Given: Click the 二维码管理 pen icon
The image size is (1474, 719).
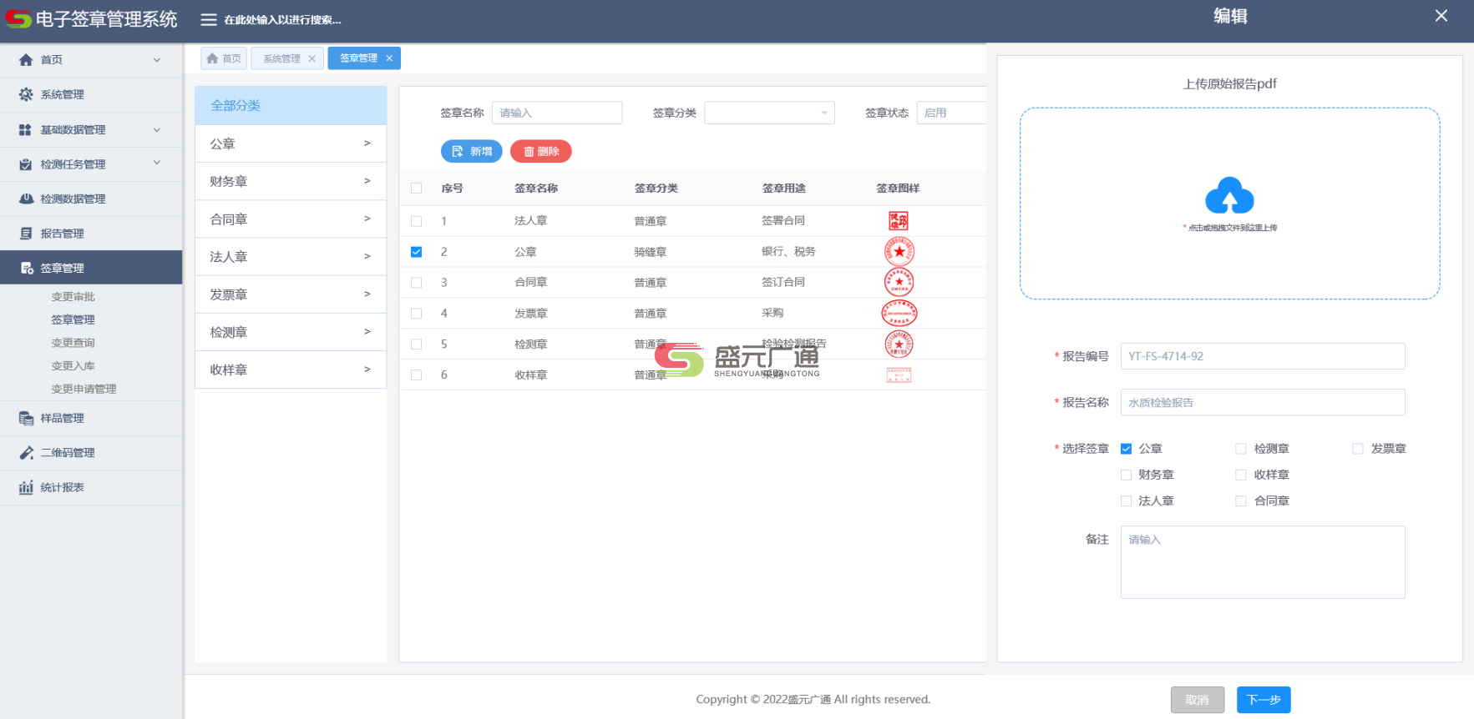Looking at the screenshot, I should click(26, 453).
